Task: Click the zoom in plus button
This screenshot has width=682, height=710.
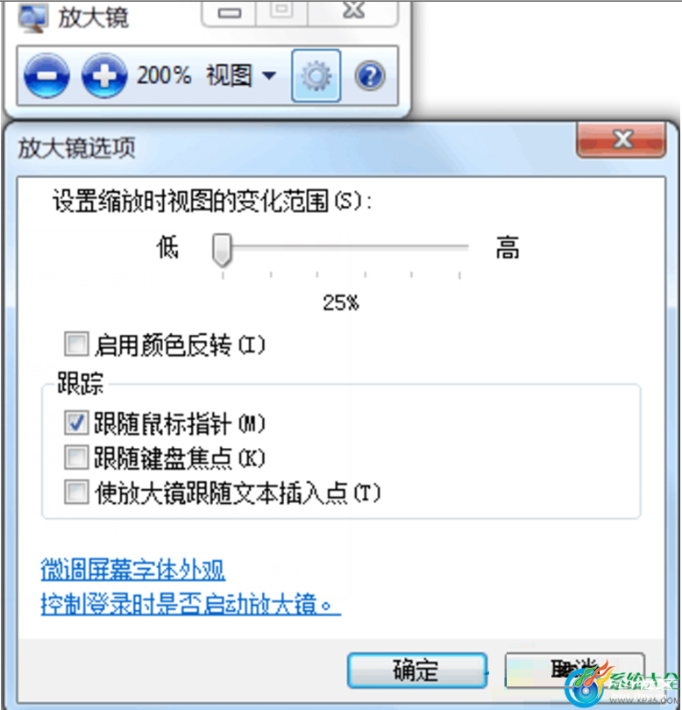Action: [104, 75]
